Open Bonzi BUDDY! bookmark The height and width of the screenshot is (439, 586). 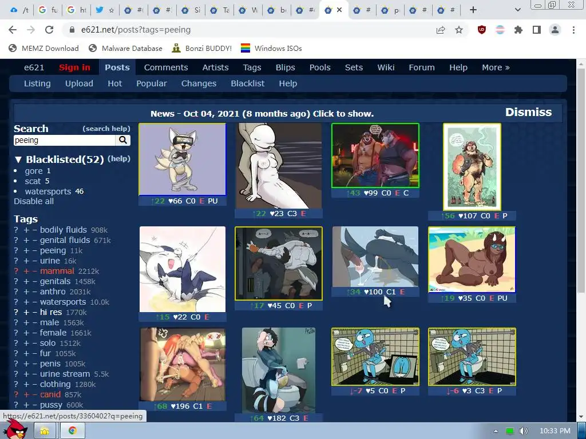coord(201,48)
